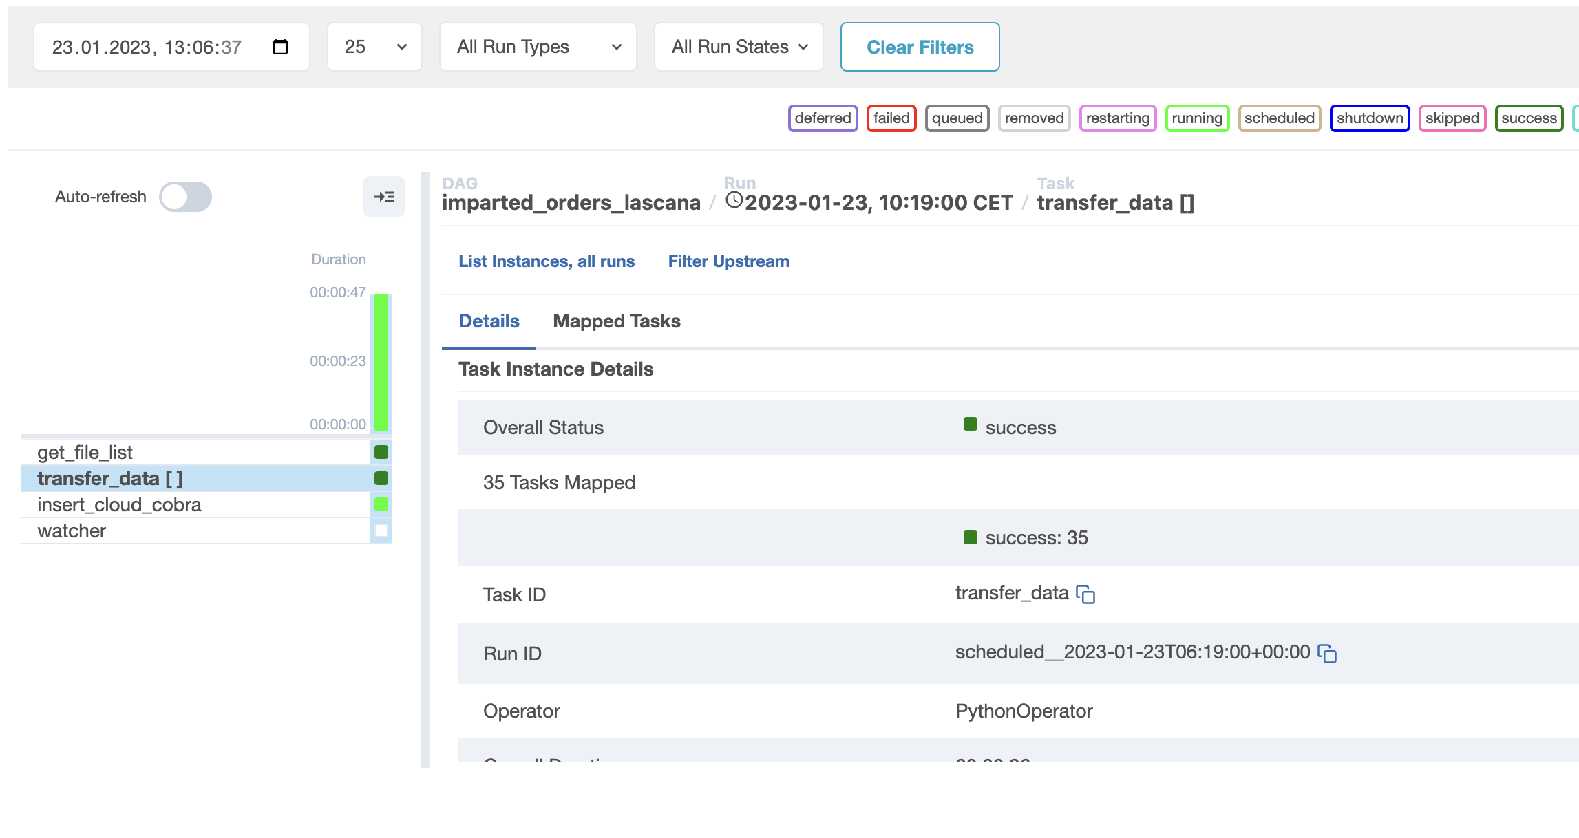This screenshot has height=838, width=1579.
Task: Switch to the Mapped Tasks tab
Action: [x=616, y=321]
